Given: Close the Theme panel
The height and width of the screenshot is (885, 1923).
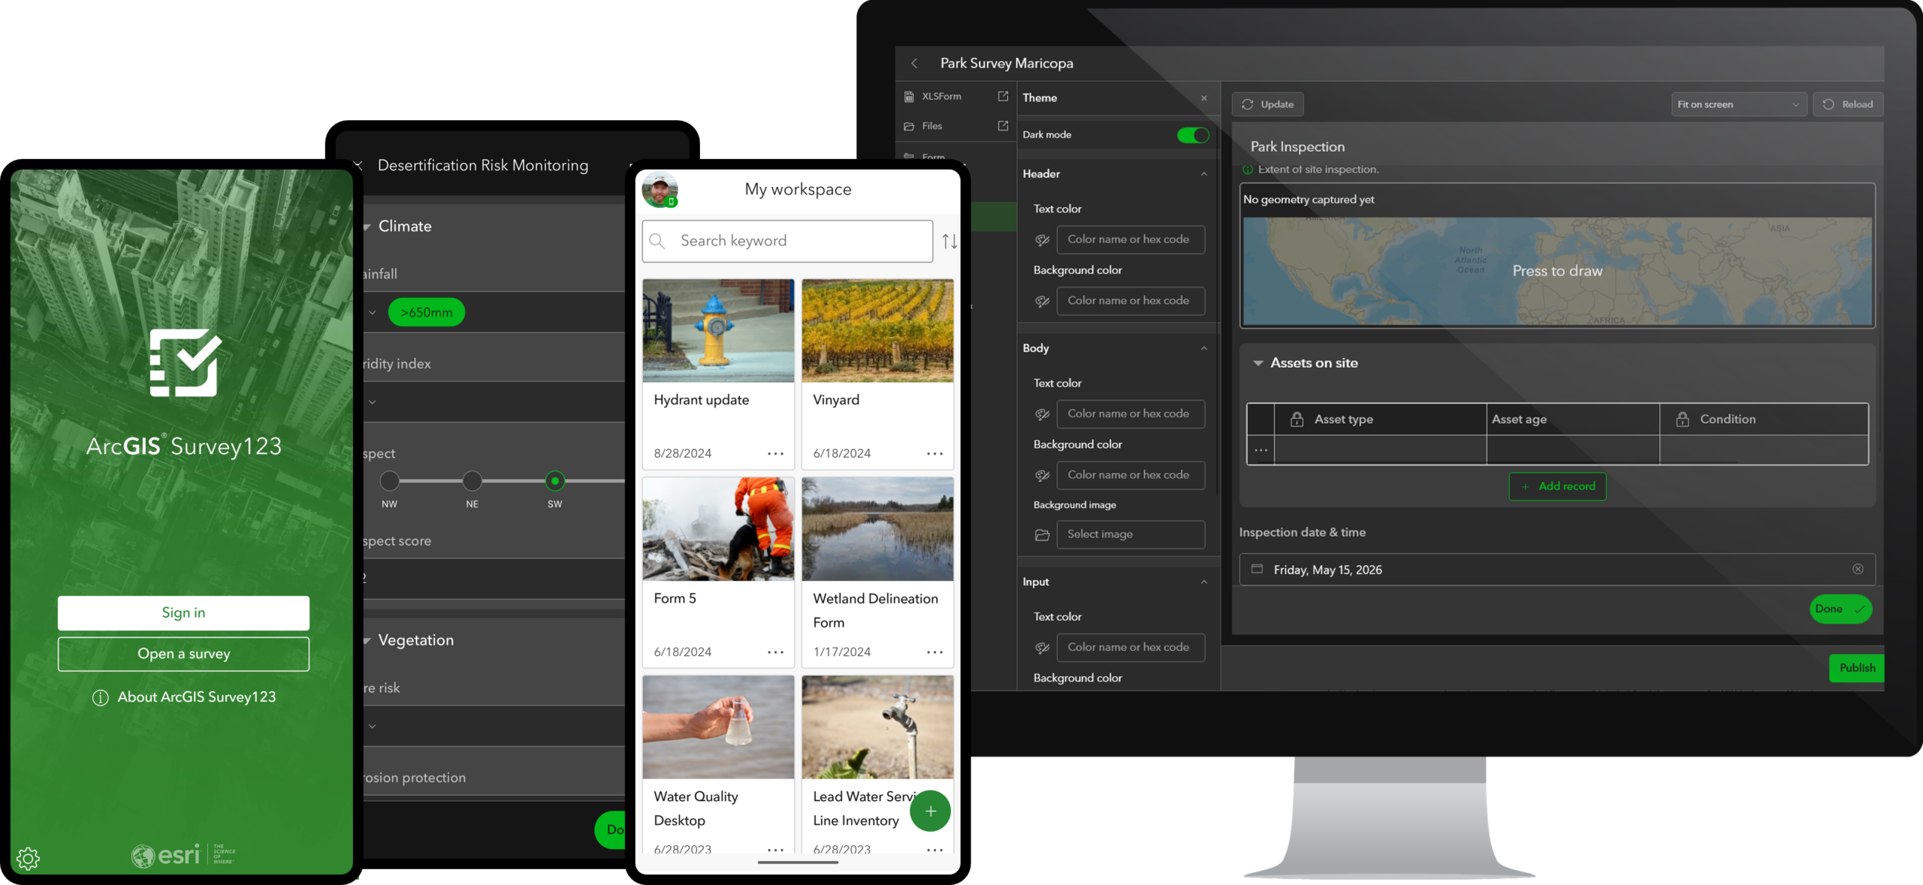Looking at the screenshot, I should [x=1204, y=98].
